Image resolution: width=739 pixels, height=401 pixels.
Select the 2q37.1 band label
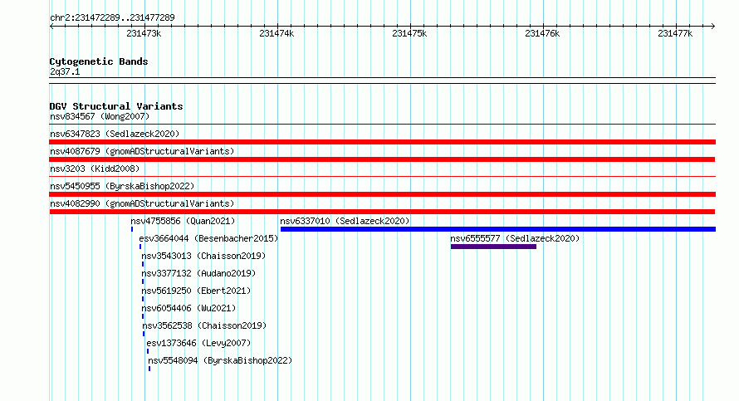[x=65, y=71]
